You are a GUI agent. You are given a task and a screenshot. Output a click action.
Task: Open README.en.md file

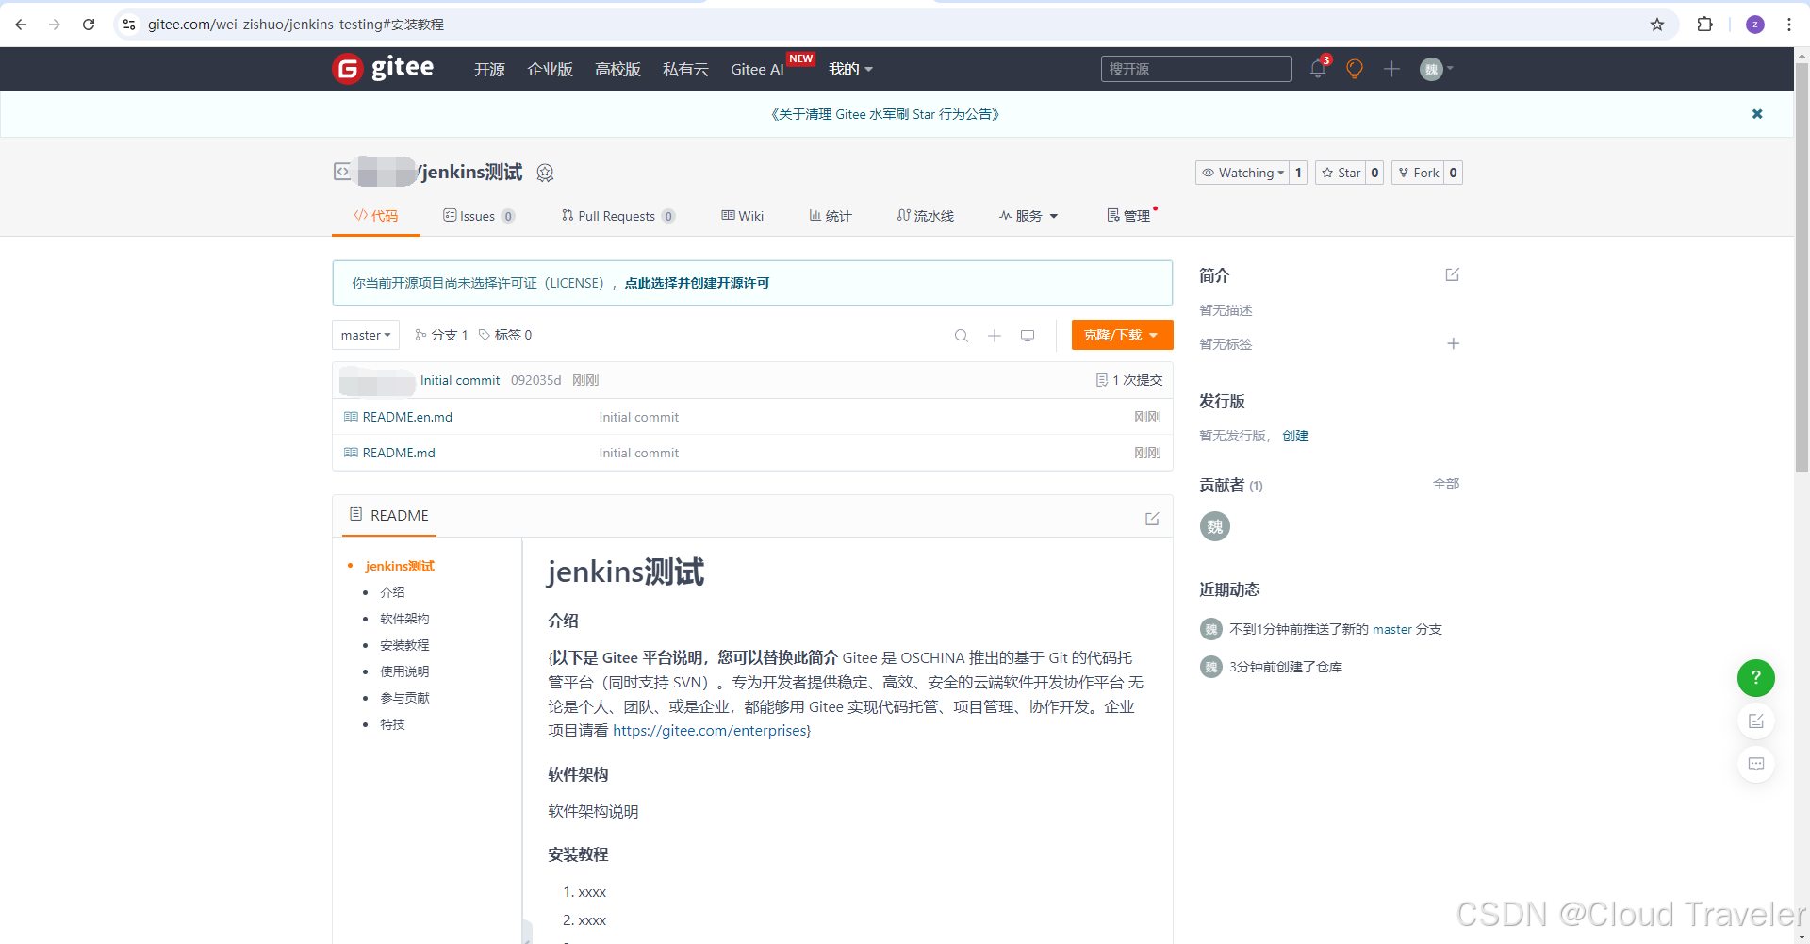[x=407, y=417]
